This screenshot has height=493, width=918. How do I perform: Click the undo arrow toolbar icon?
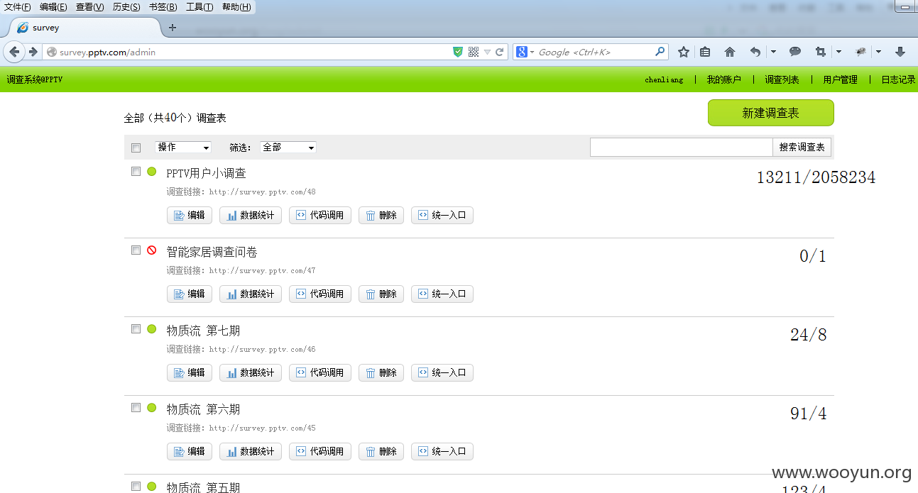coord(755,52)
